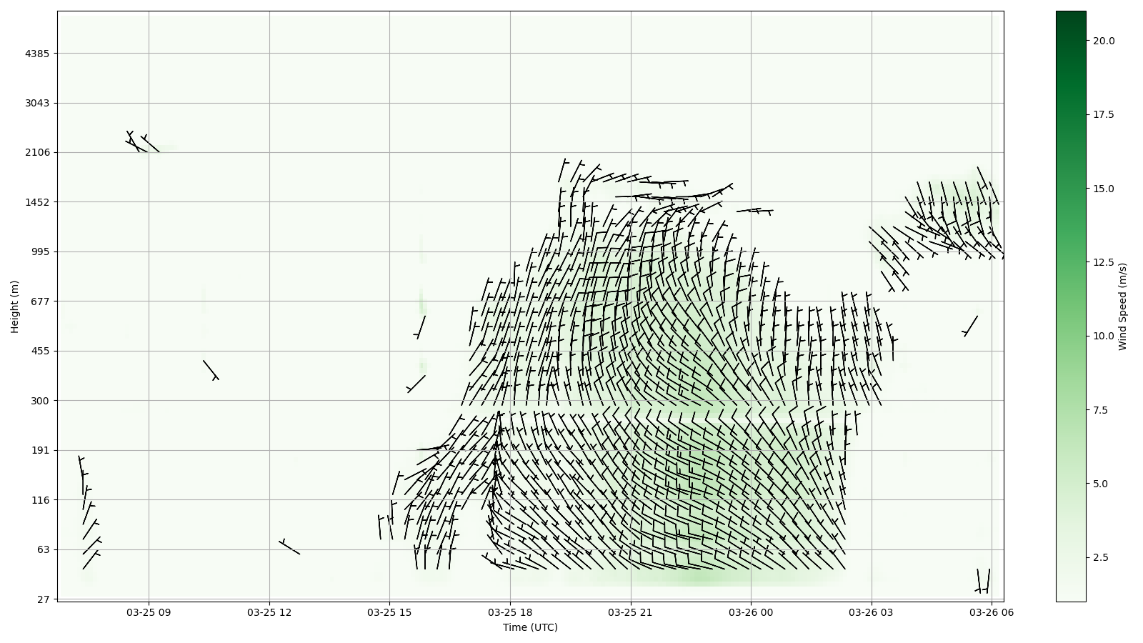The height and width of the screenshot is (643, 1143).
Task: Click the Time (UTC) axis title
Action: click(530, 627)
